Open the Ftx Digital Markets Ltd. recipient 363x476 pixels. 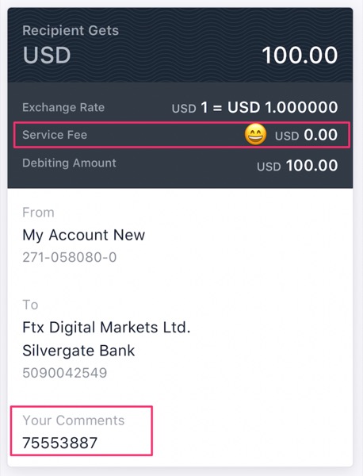[106, 328]
